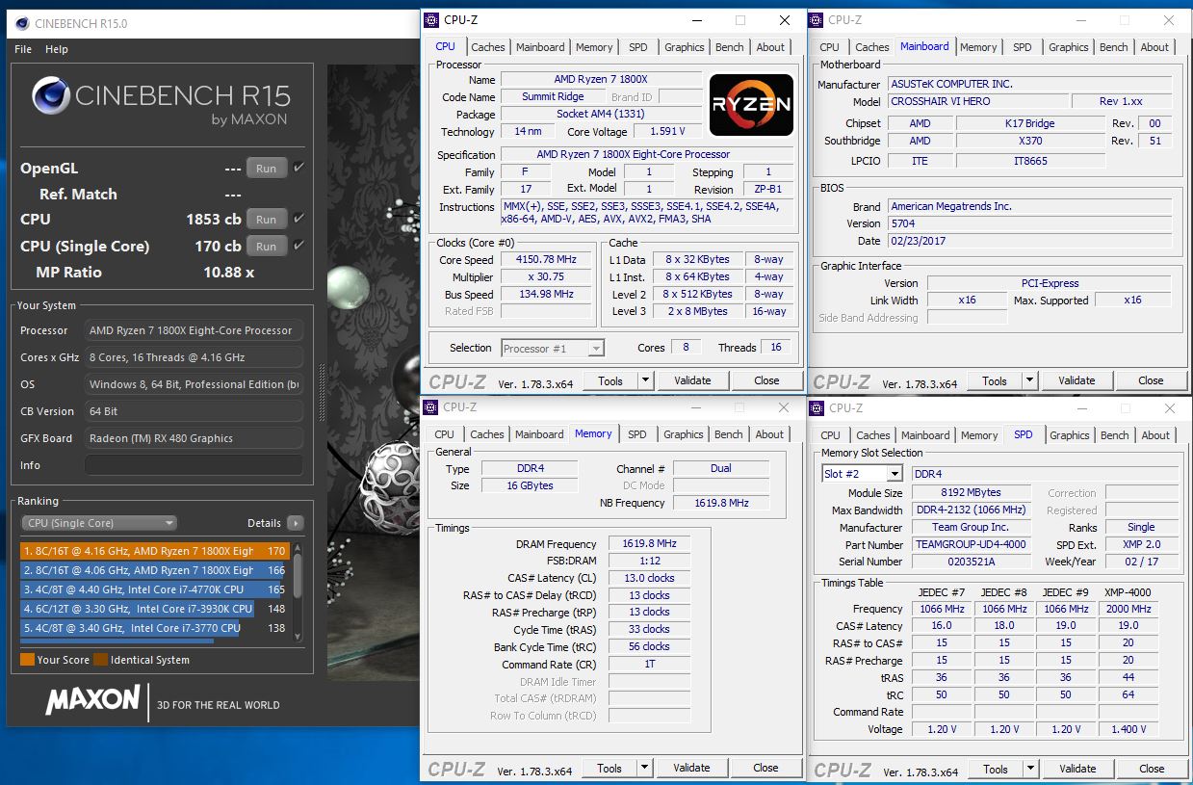The width and height of the screenshot is (1193, 785).
Task: Expand ranking Details with the arrow button
Action: pyautogui.click(x=295, y=523)
